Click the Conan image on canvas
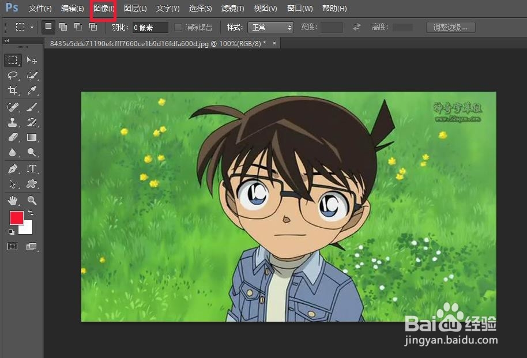Image resolution: width=527 pixels, height=358 pixels. tap(289, 206)
